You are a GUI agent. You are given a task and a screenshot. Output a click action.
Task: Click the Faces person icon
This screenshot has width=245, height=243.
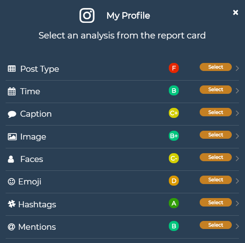point(11,159)
